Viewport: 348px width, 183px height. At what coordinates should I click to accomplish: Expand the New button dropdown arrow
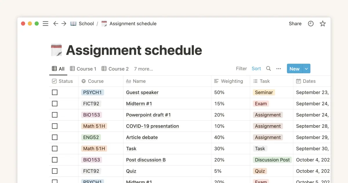pyautogui.click(x=307, y=69)
